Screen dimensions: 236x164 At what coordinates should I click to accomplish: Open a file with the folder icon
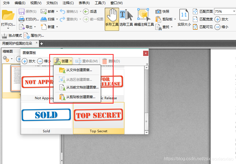point(8,15)
